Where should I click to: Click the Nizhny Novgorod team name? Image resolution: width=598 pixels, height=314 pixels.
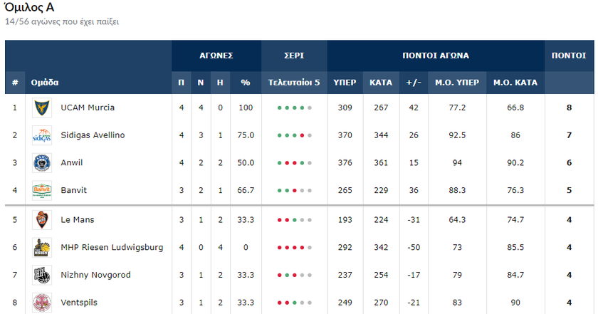[x=94, y=275]
